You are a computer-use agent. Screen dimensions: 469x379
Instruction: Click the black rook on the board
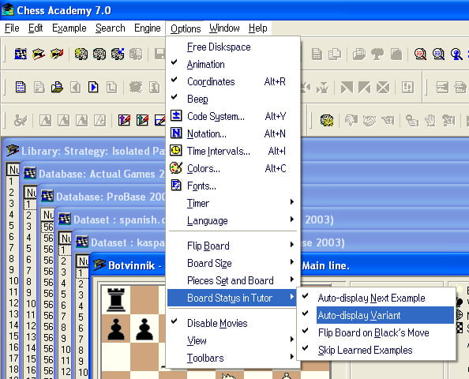pyautogui.click(x=116, y=300)
